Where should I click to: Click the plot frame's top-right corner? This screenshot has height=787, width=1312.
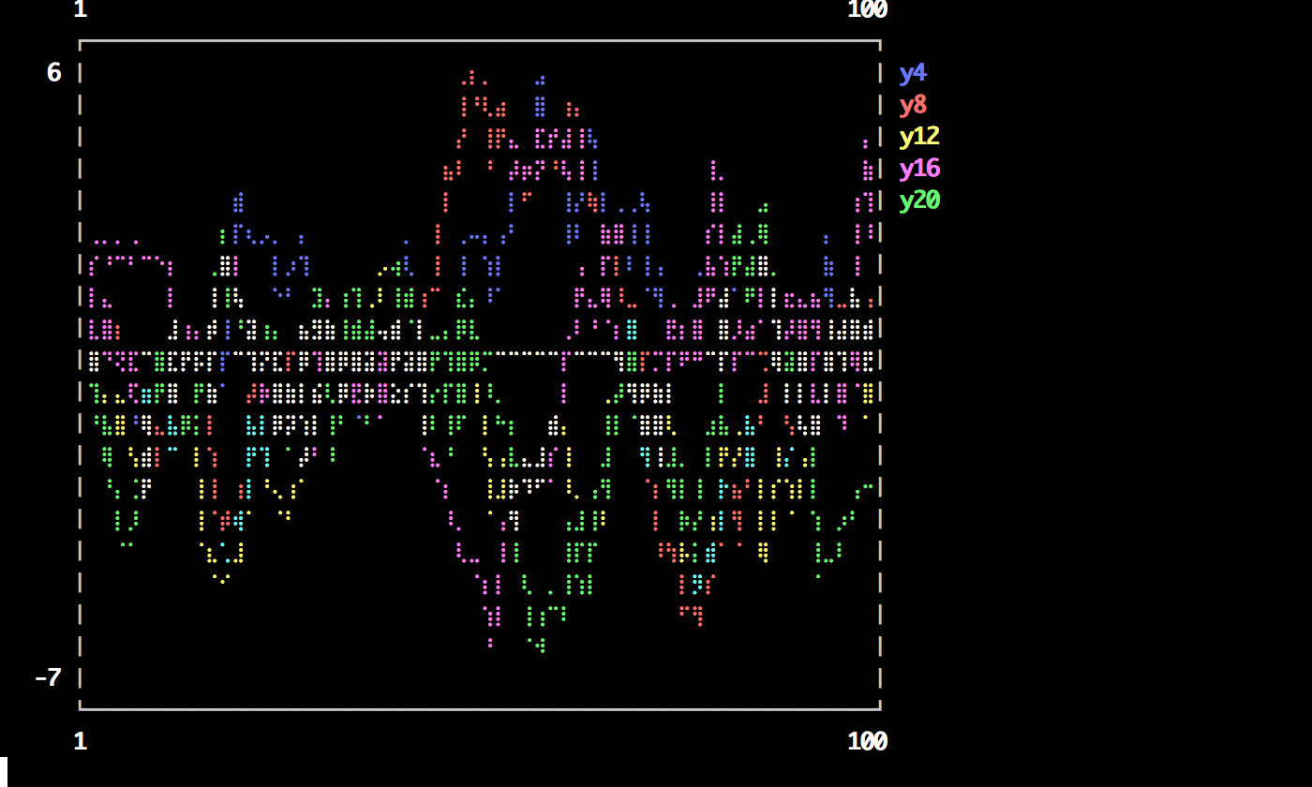coord(879,42)
